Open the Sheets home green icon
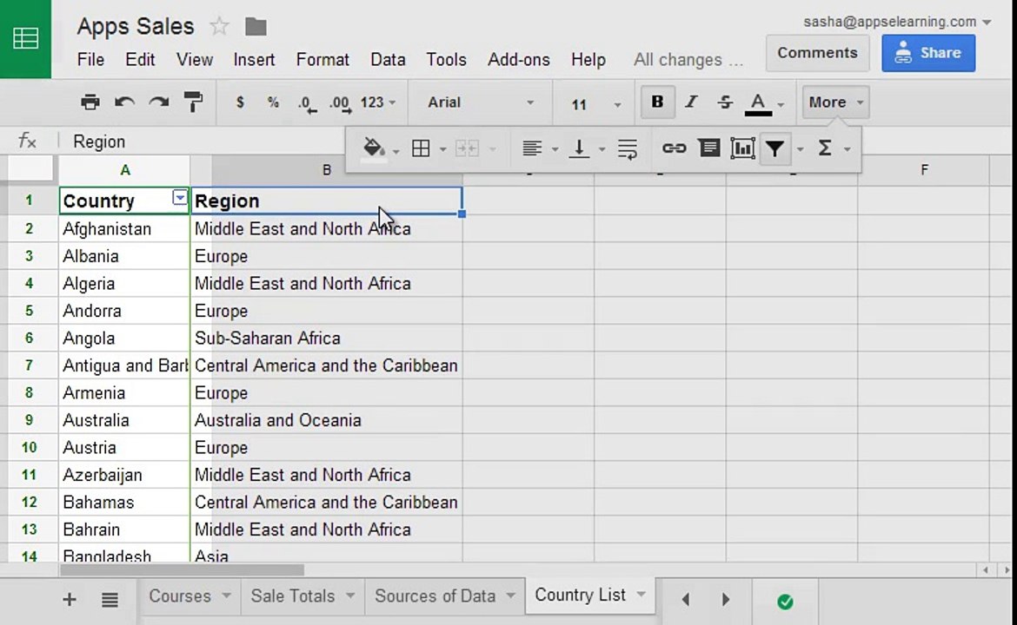Image resolution: width=1017 pixels, height=625 pixels. [25, 39]
